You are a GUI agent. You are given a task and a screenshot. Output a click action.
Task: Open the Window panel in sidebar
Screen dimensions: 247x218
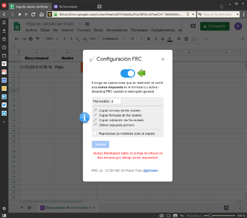coord(4,56)
